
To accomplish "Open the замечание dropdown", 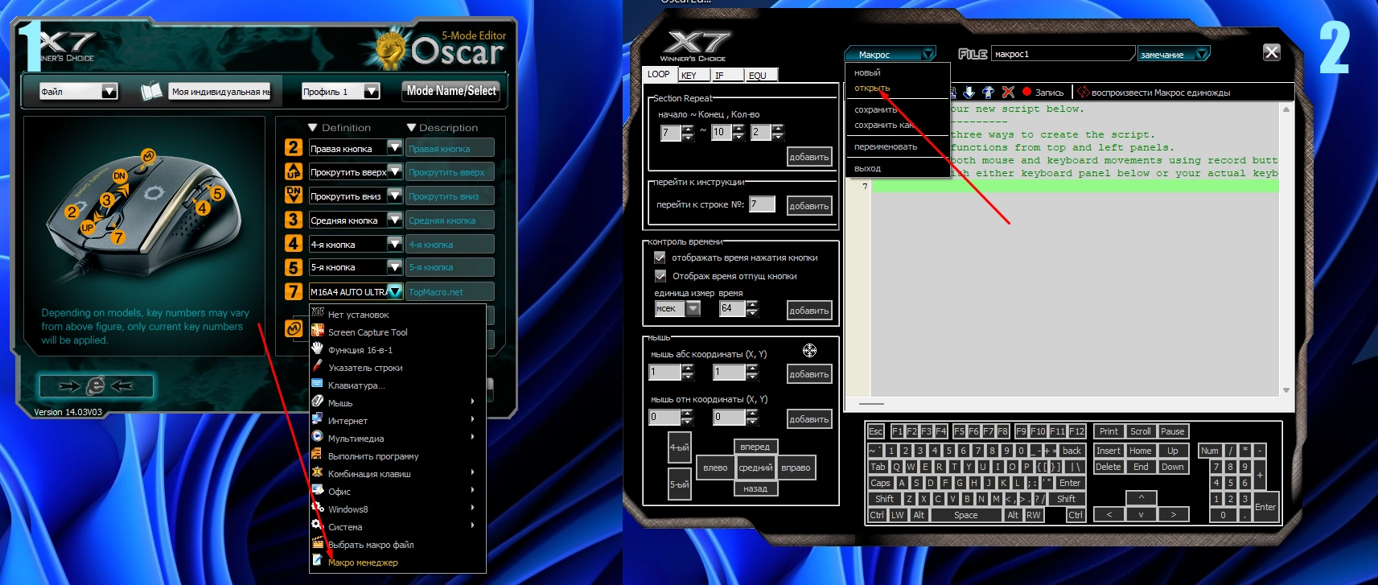I will coord(1202,55).
